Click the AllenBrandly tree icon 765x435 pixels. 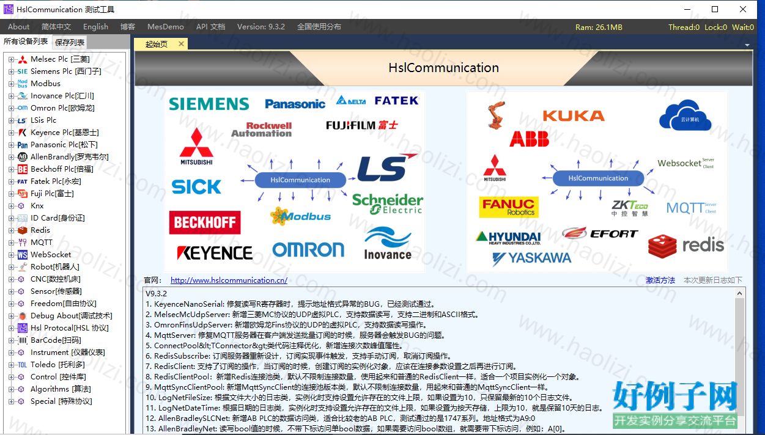(x=22, y=157)
